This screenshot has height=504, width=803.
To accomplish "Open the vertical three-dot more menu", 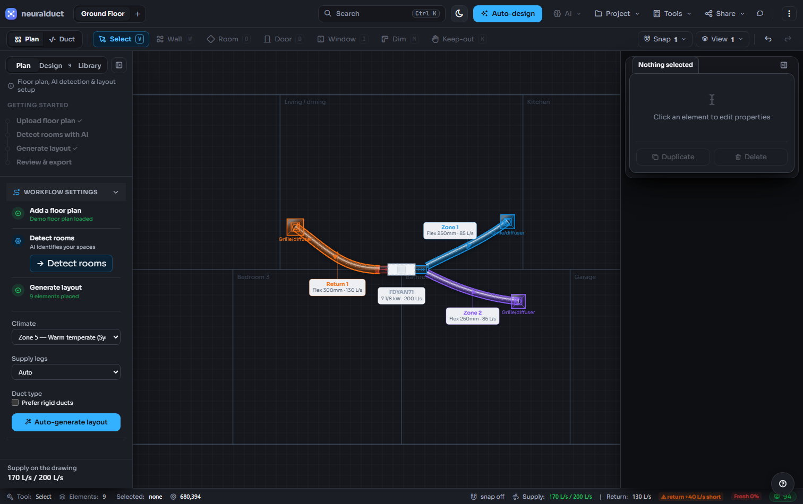I will tap(789, 14).
